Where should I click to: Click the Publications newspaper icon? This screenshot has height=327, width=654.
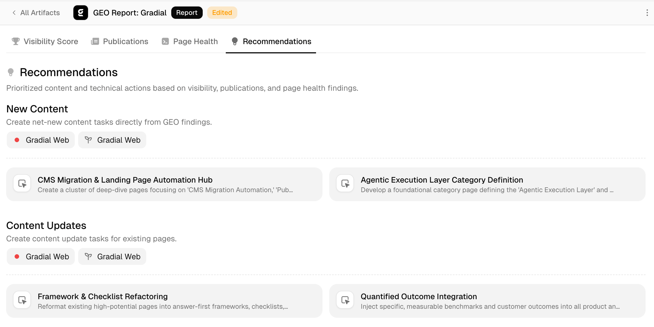pos(95,41)
